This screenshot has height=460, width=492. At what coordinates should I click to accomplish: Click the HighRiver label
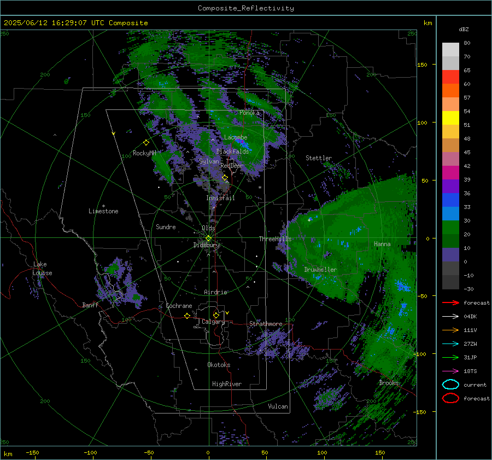click(x=227, y=384)
